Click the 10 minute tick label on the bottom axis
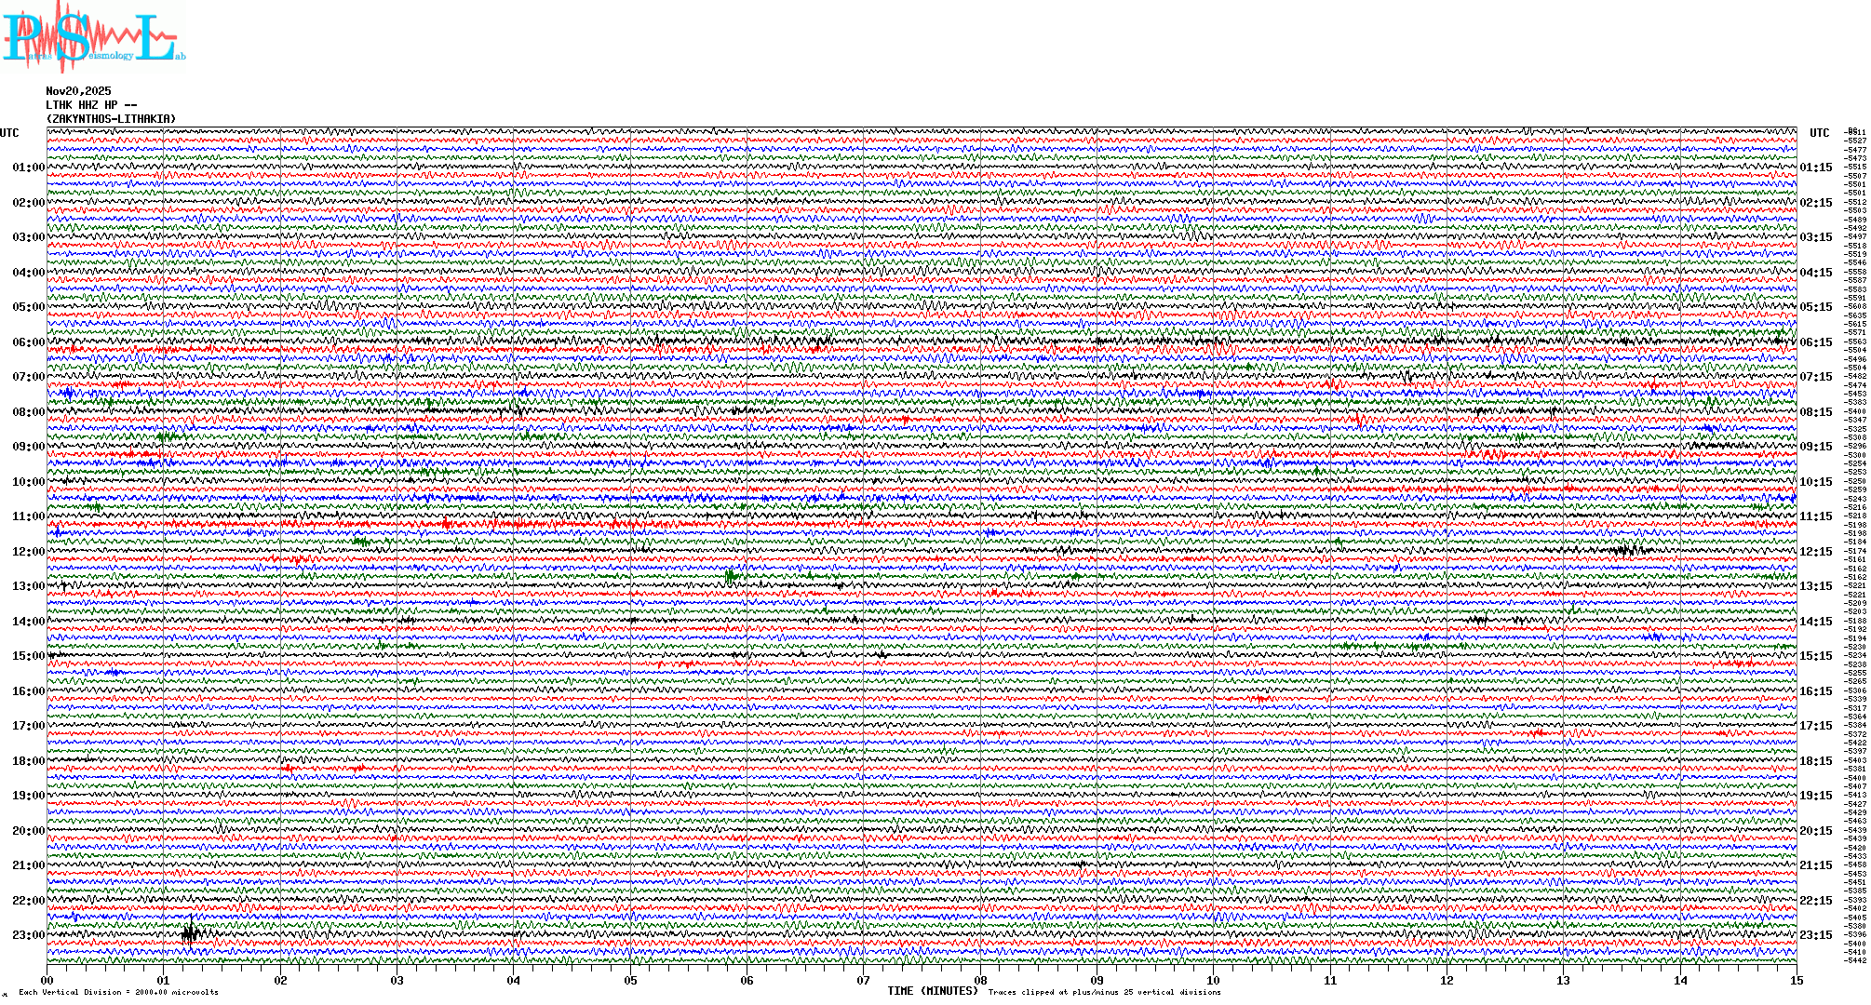The height and width of the screenshot is (1005, 1871). pyautogui.click(x=1213, y=981)
